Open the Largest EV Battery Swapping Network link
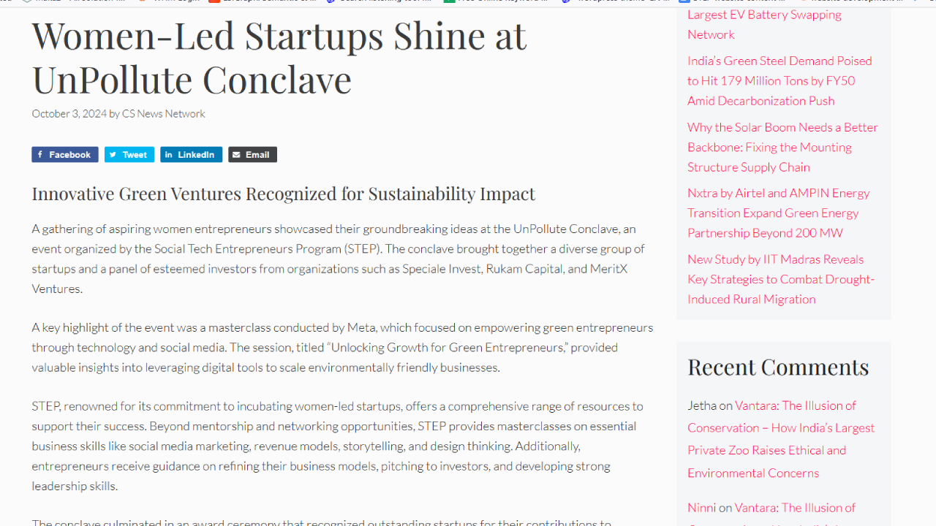This screenshot has height=526, width=936. 764,24
